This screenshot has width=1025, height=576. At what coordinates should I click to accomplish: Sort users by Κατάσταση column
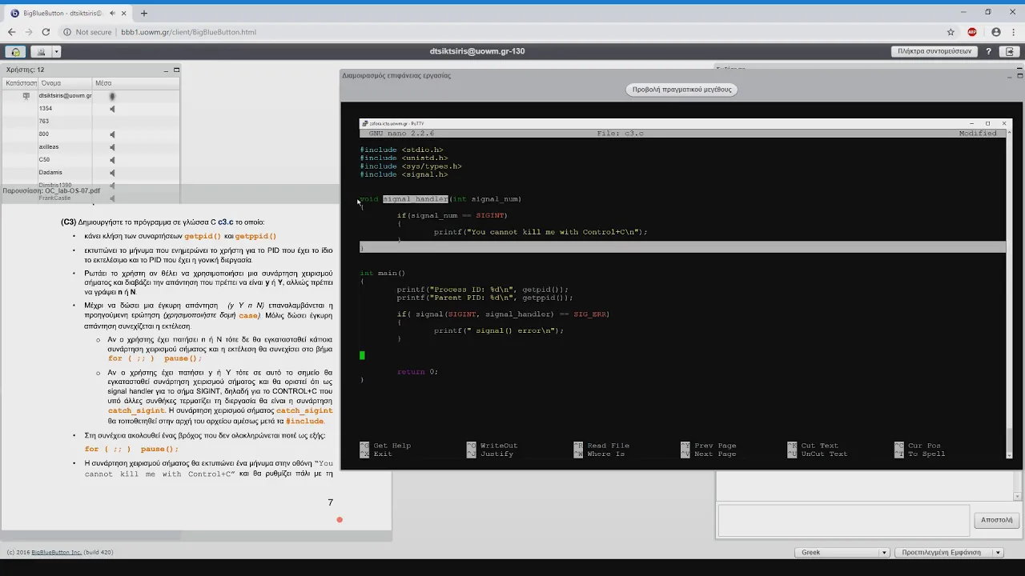coord(21,83)
